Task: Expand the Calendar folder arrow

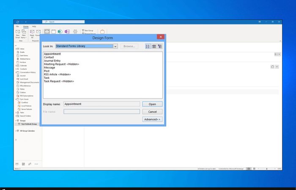Action: [16, 65]
